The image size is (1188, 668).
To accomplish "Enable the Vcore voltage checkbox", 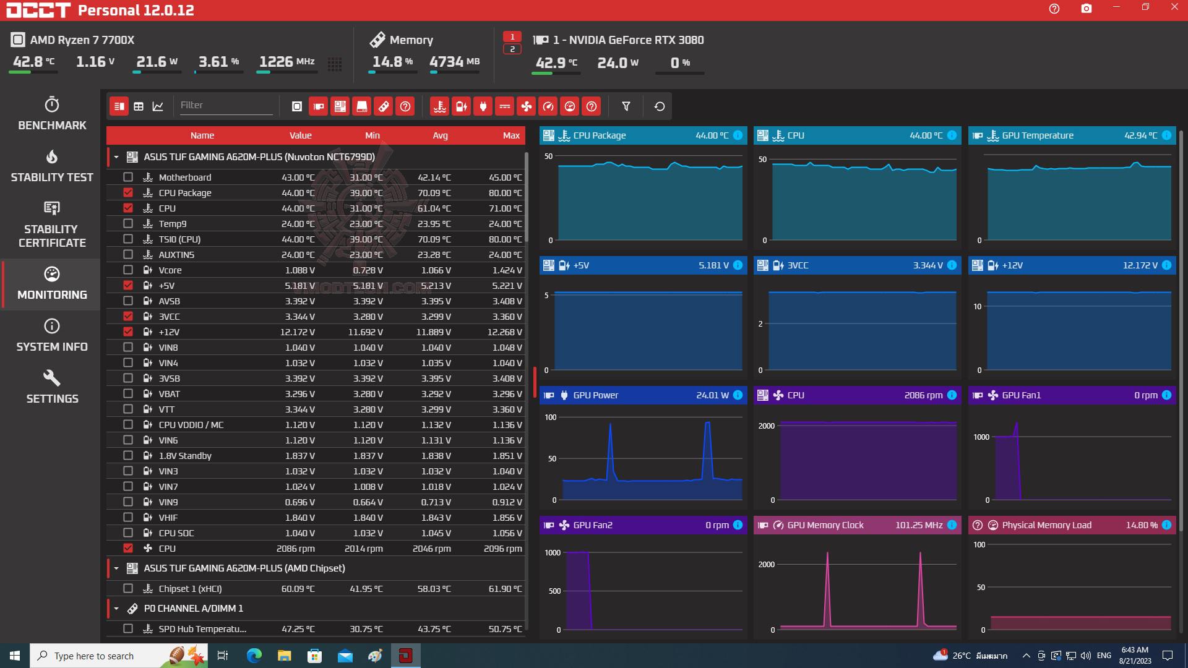I will (128, 270).
